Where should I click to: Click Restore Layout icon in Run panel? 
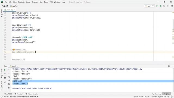(5, 78)
